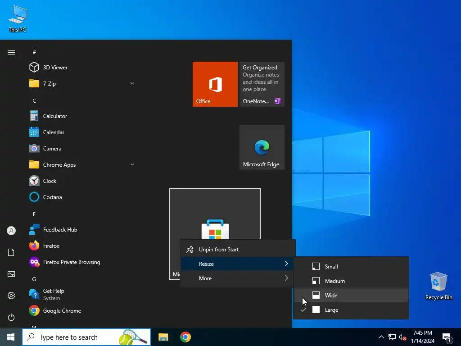
Task: Select the checked Large tile size option
Action: (x=351, y=310)
